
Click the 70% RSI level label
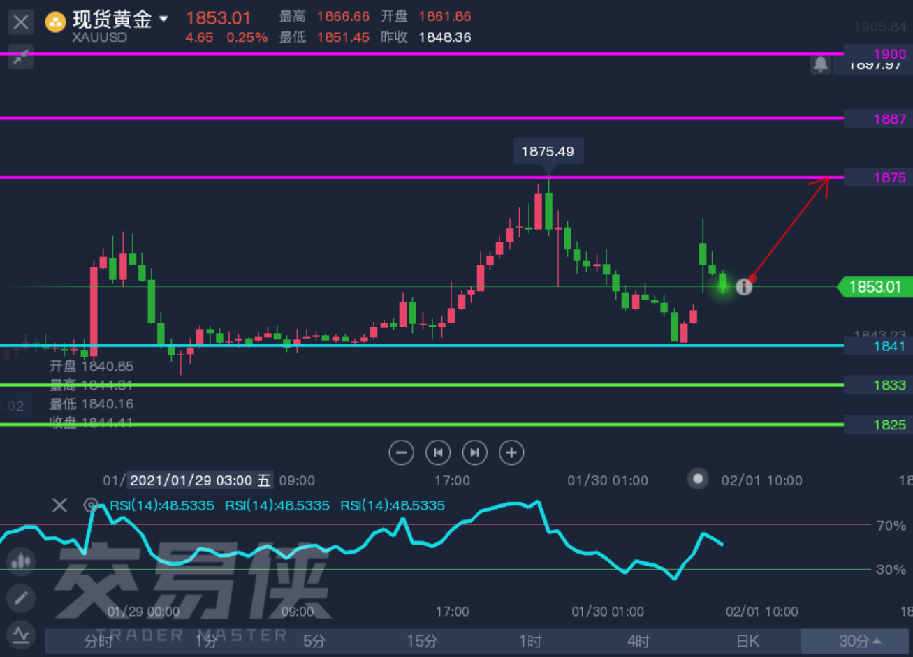(891, 525)
